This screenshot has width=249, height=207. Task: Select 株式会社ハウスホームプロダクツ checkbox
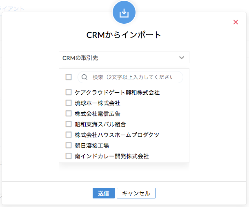69,135
